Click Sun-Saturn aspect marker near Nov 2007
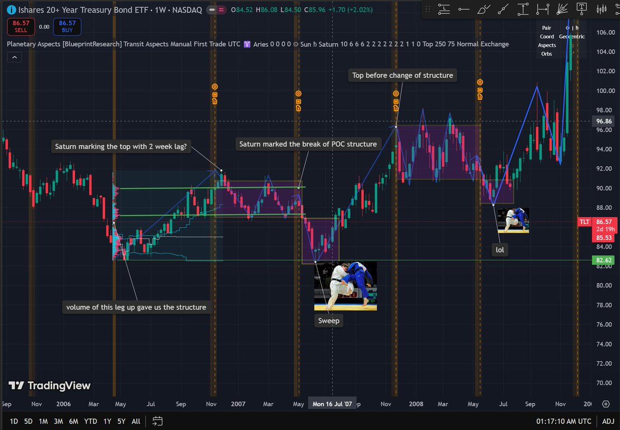 coord(396,101)
